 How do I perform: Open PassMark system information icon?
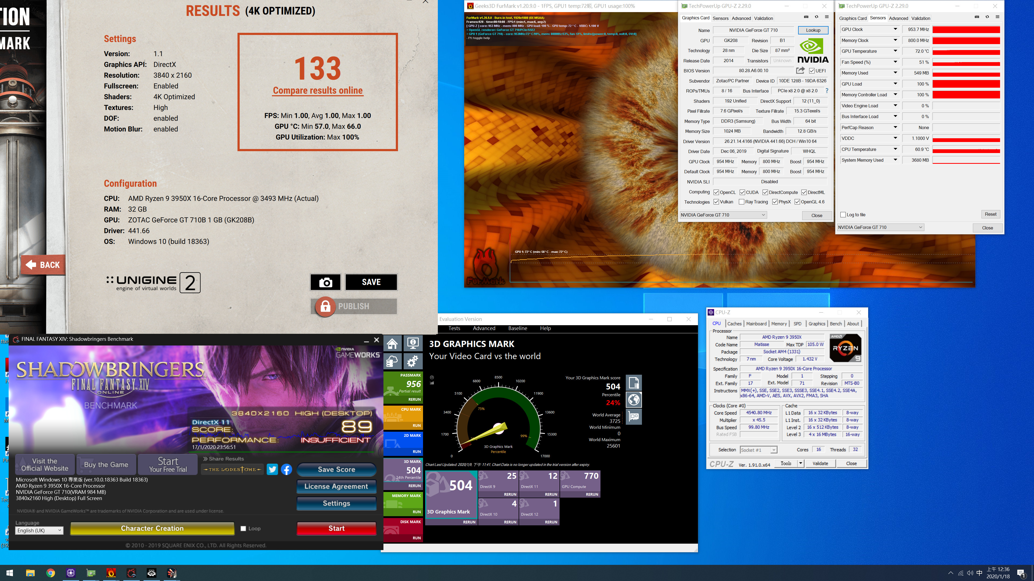click(x=413, y=344)
